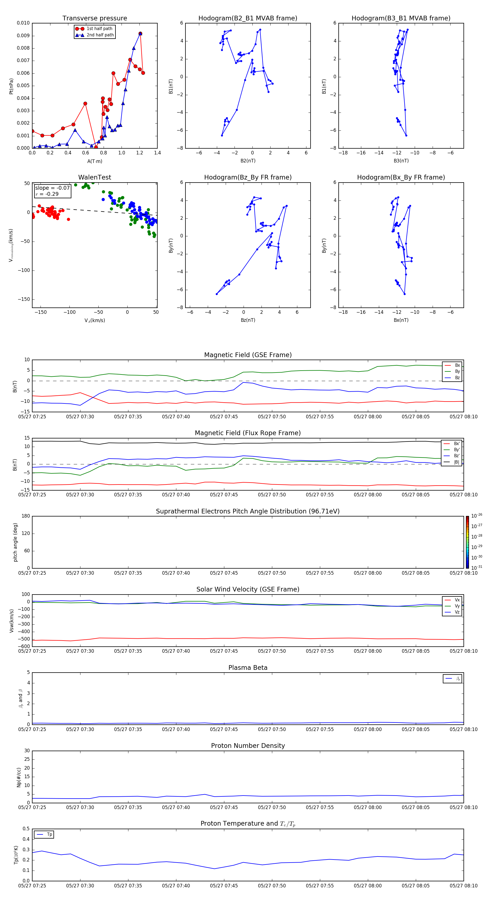Click the Vz legend entry in velocity panel
The height and width of the screenshot is (910, 496).
click(452, 612)
